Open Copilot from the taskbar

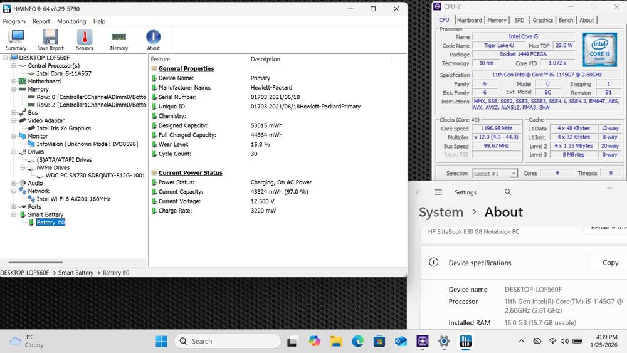click(x=314, y=341)
